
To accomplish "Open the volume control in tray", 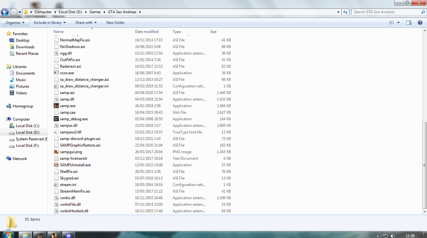I will pyautogui.click(x=393, y=236).
